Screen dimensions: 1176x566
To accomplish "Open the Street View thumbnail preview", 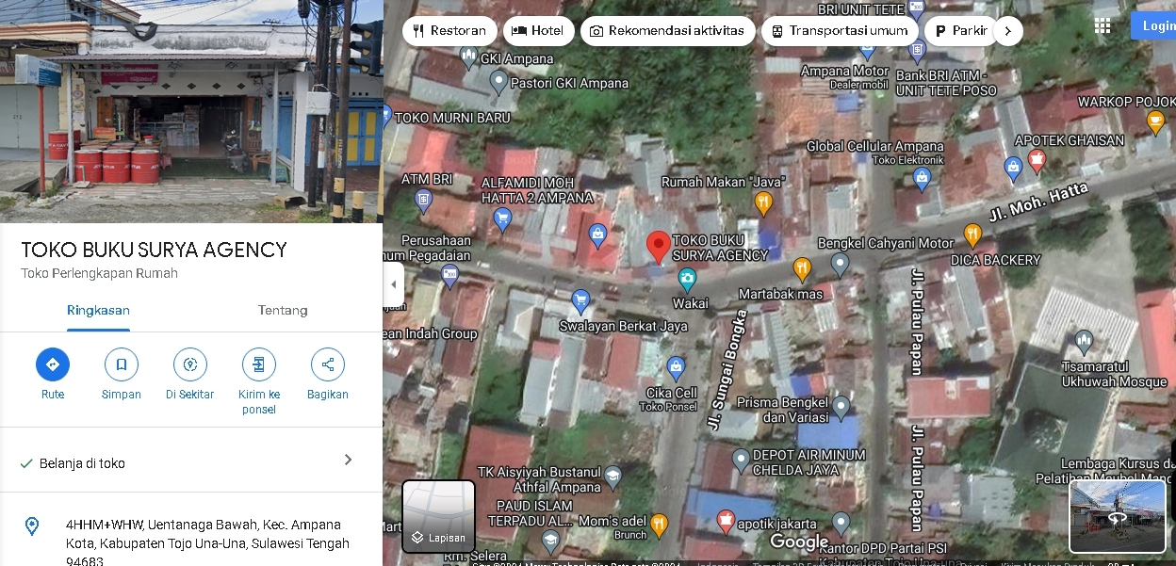I will tap(1118, 516).
